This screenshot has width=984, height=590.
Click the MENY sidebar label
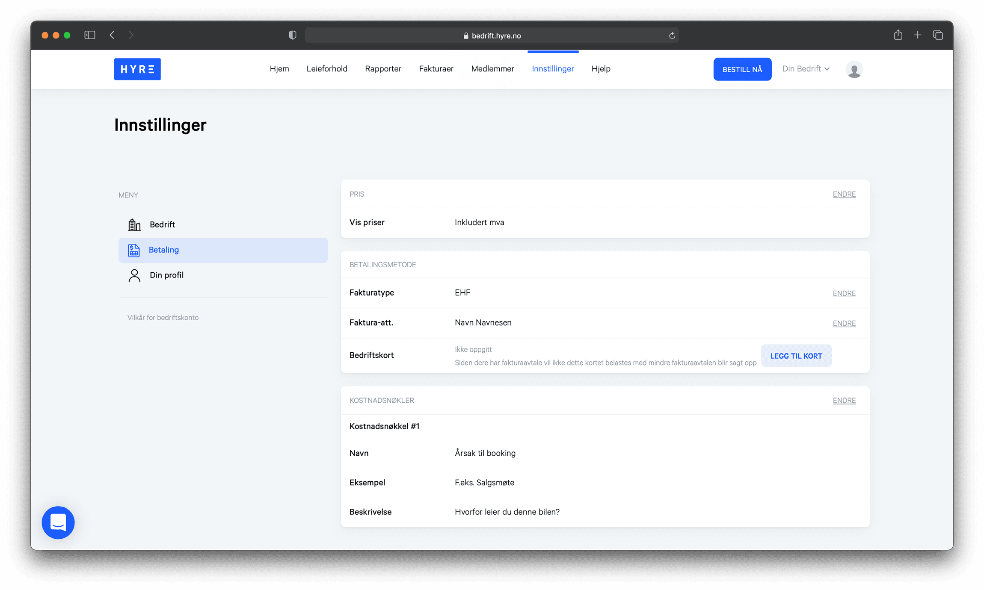pos(128,195)
